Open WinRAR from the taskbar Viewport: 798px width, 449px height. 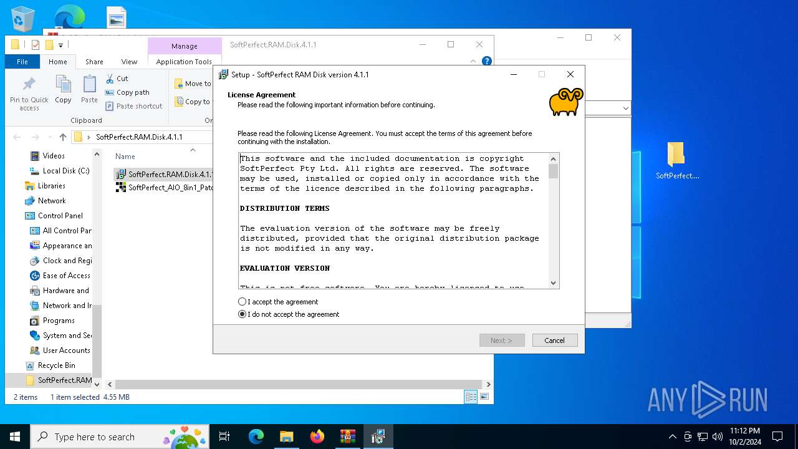coord(347,437)
